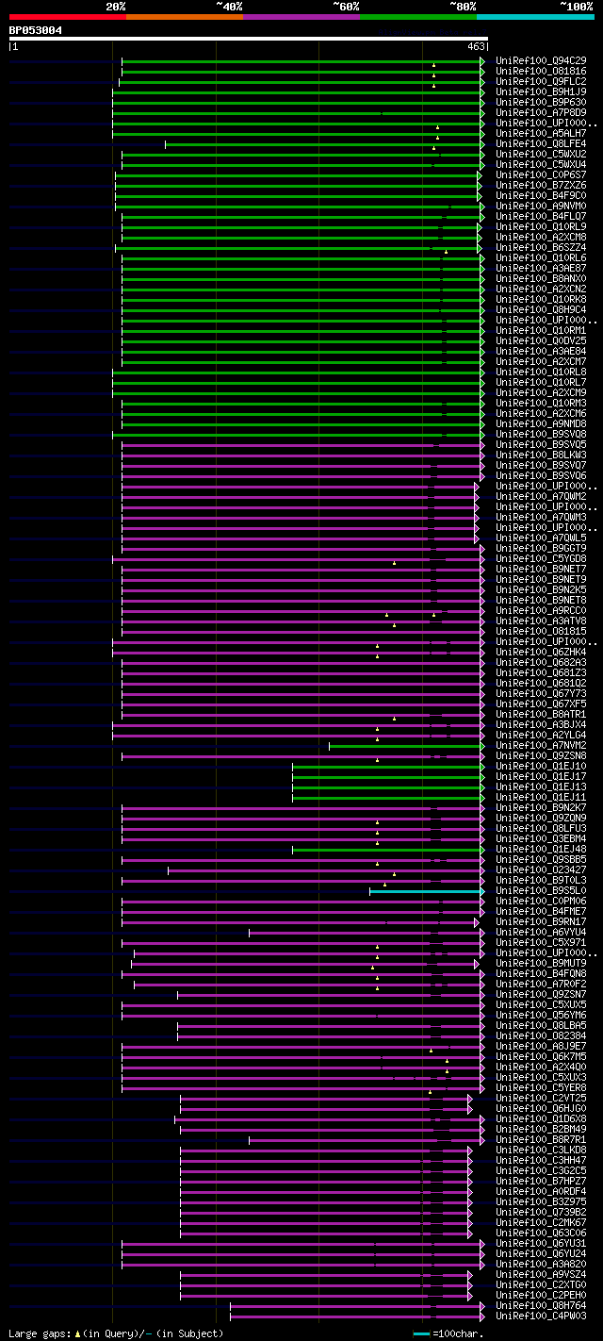Open the UniRef100_A9NMD8 label
The image size is (603, 1341).
(541, 424)
